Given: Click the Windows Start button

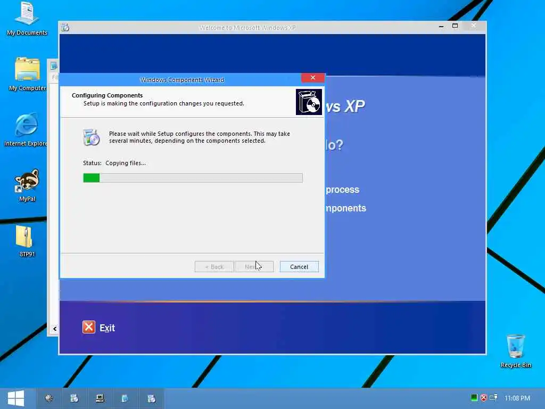Looking at the screenshot, I should tap(16, 398).
